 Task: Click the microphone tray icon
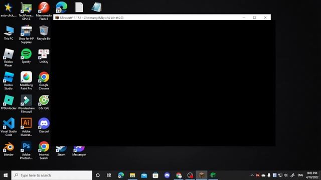point(269,175)
